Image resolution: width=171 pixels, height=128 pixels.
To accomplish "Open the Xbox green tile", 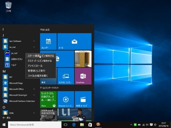I will (x=48, y=99).
